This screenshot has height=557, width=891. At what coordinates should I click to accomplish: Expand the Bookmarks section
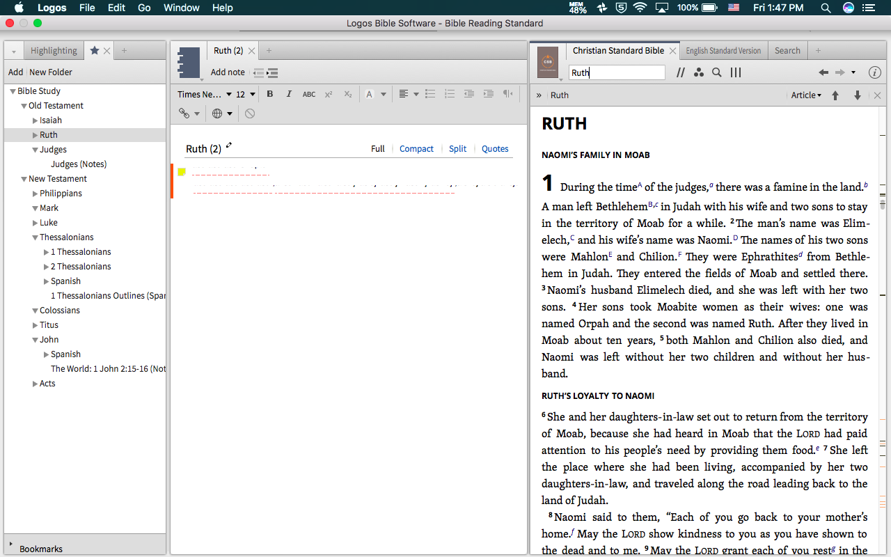click(x=11, y=543)
